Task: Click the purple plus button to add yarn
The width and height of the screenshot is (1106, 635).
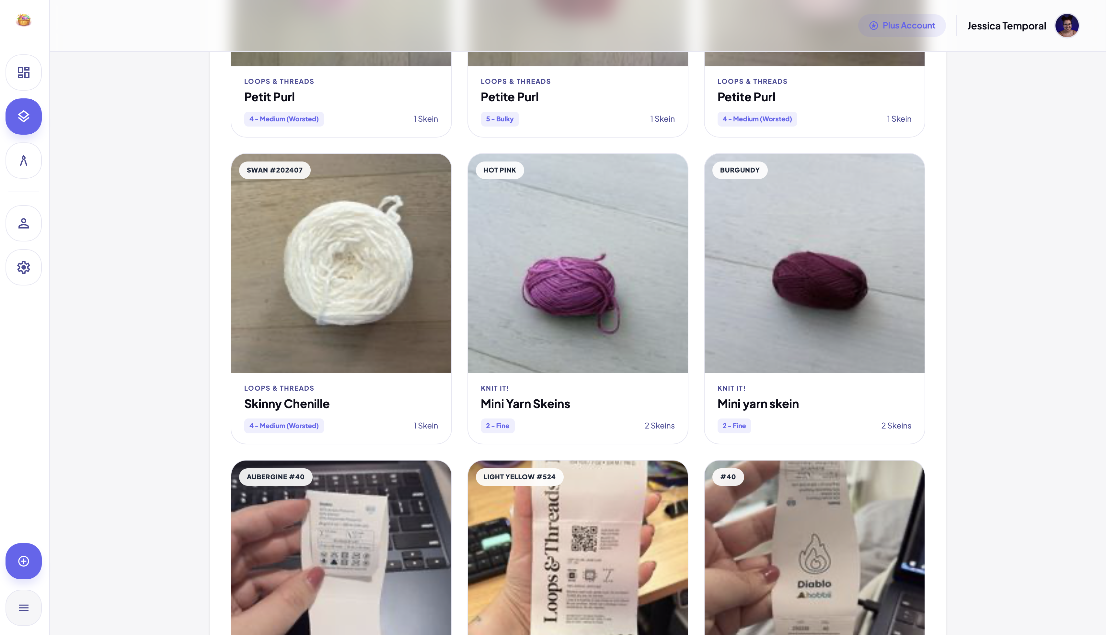Action: (23, 561)
